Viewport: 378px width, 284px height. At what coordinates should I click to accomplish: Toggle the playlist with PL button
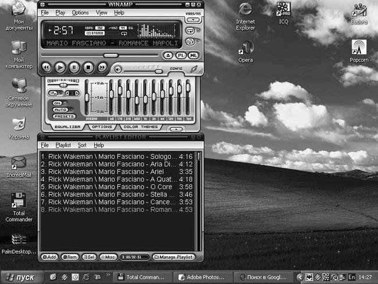[x=181, y=55]
